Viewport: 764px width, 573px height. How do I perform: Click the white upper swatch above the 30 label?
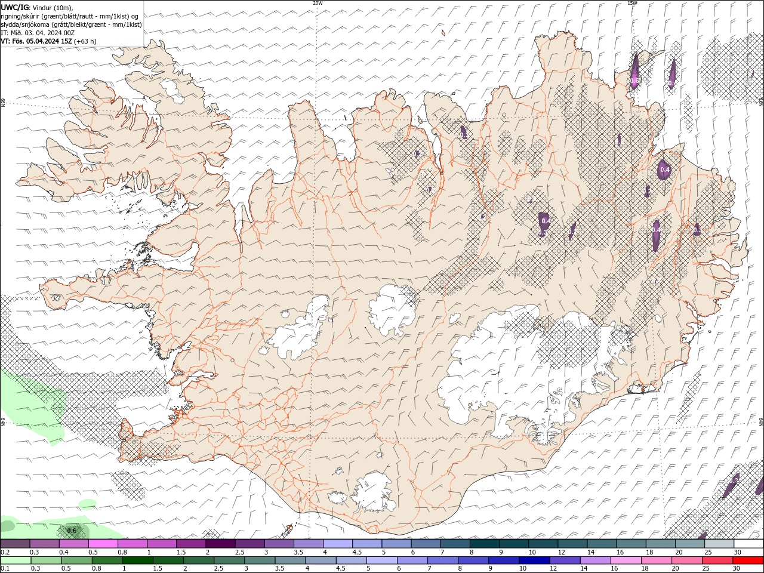[748, 544]
